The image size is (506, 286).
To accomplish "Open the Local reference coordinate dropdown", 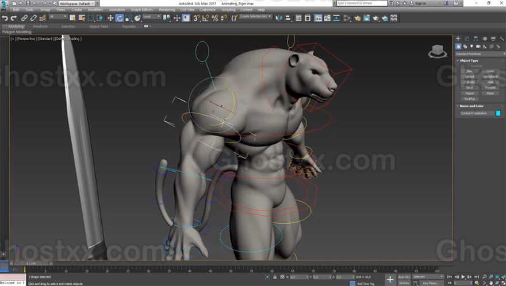I will [152, 17].
